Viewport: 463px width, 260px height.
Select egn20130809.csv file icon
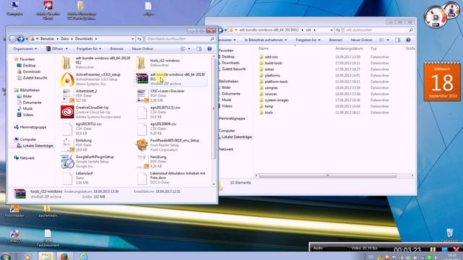(x=142, y=129)
